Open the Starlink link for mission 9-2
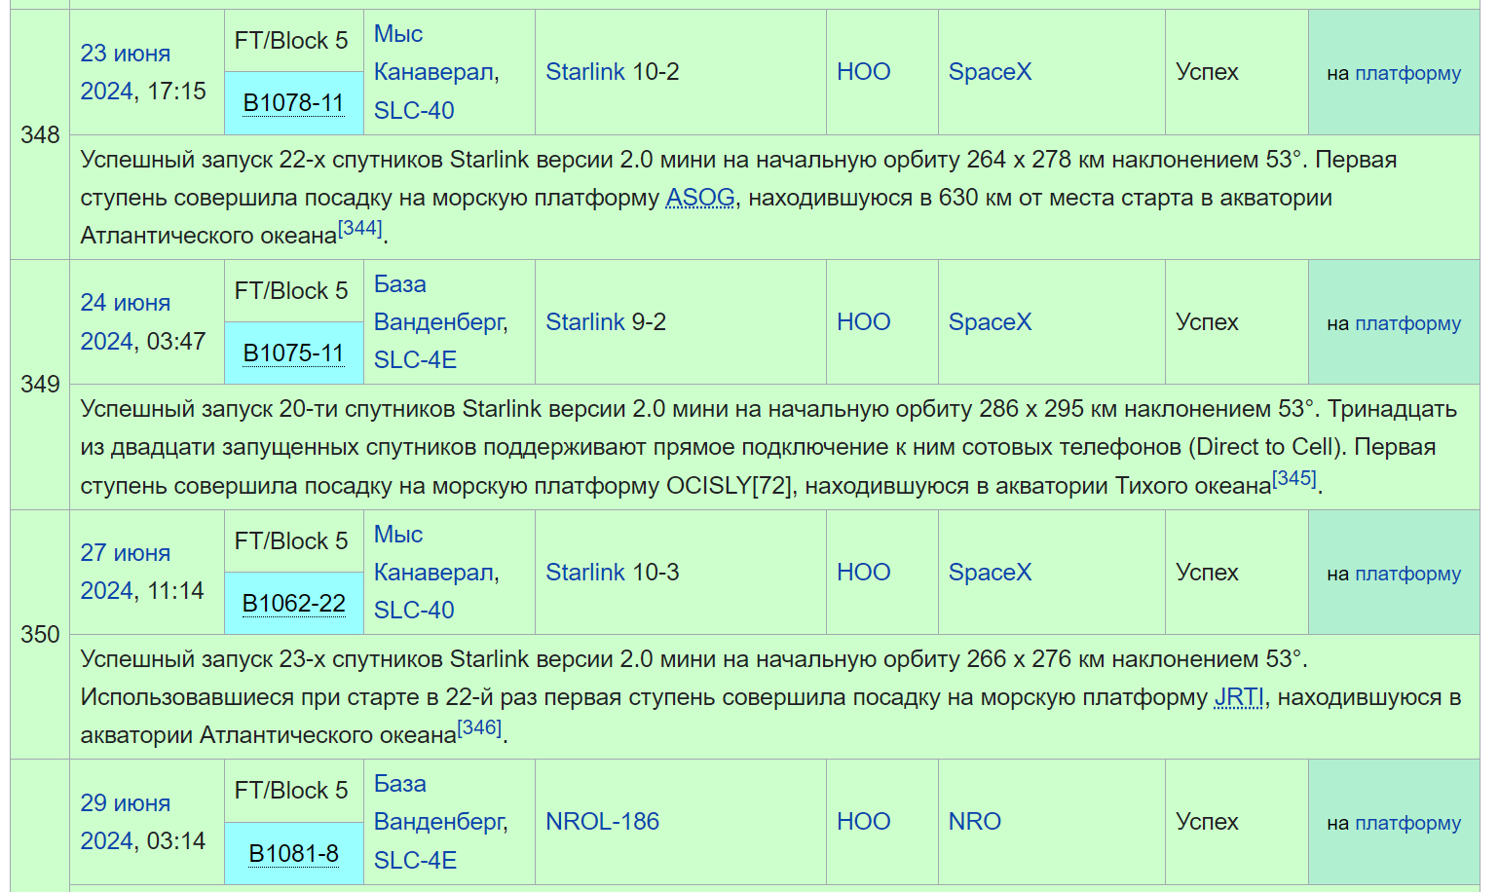Viewport: 1499px width, 892px height. pos(585,322)
